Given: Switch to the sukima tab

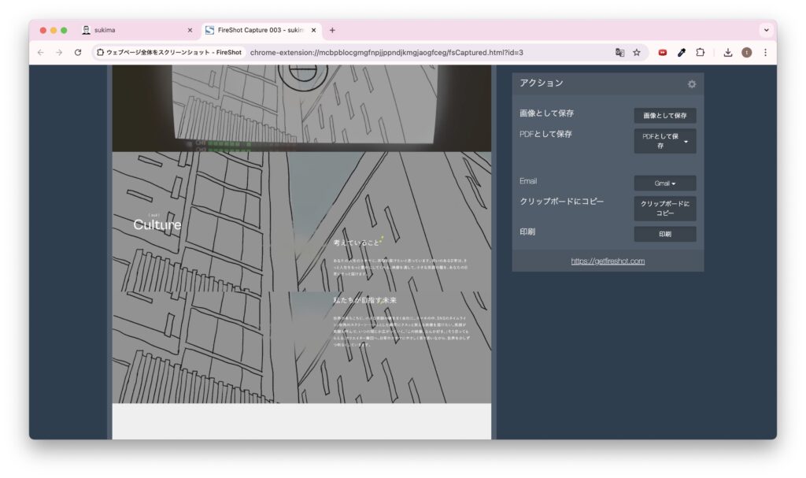Looking at the screenshot, I should 134,30.
